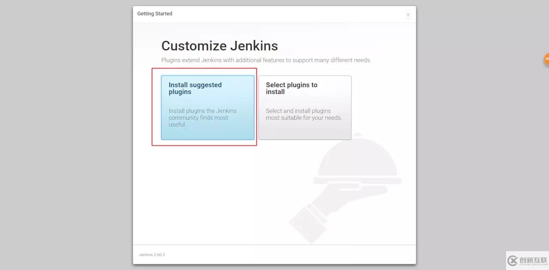Close the Getting Started dialog
The width and height of the screenshot is (549, 270).
(x=408, y=15)
